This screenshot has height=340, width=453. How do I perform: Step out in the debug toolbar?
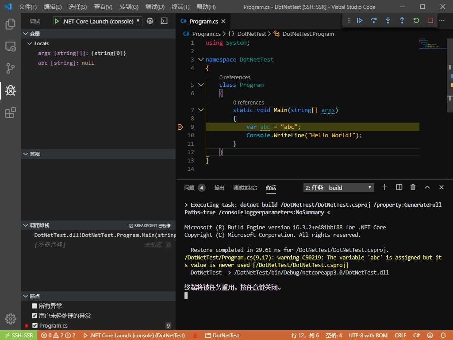(402, 20)
